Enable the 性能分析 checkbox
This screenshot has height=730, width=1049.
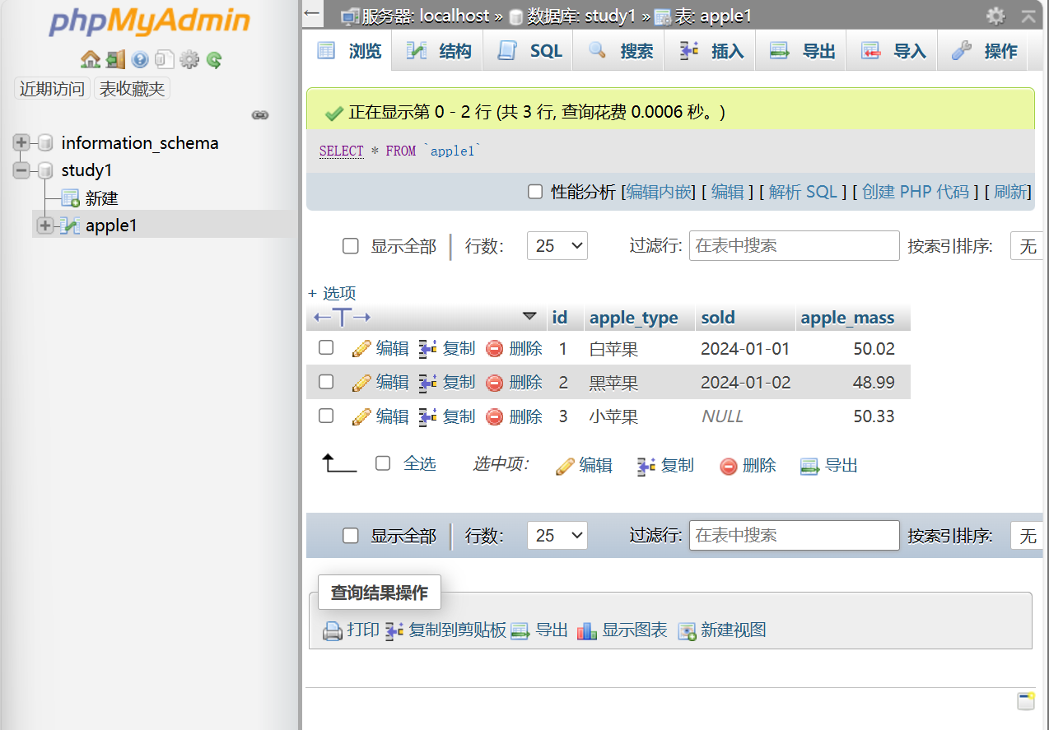(x=535, y=192)
